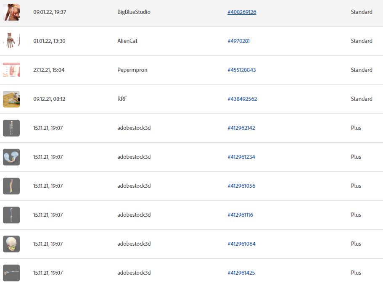Open asset link #412961064
The height and width of the screenshot is (286, 383).
[242, 244]
